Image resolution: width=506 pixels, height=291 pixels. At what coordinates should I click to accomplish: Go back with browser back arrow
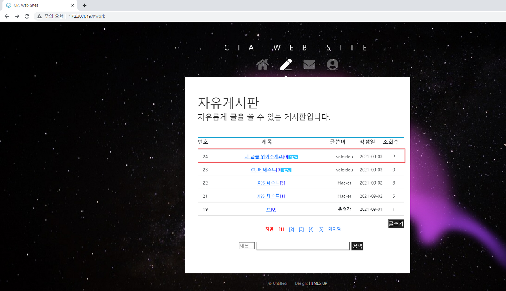point(7,16)
